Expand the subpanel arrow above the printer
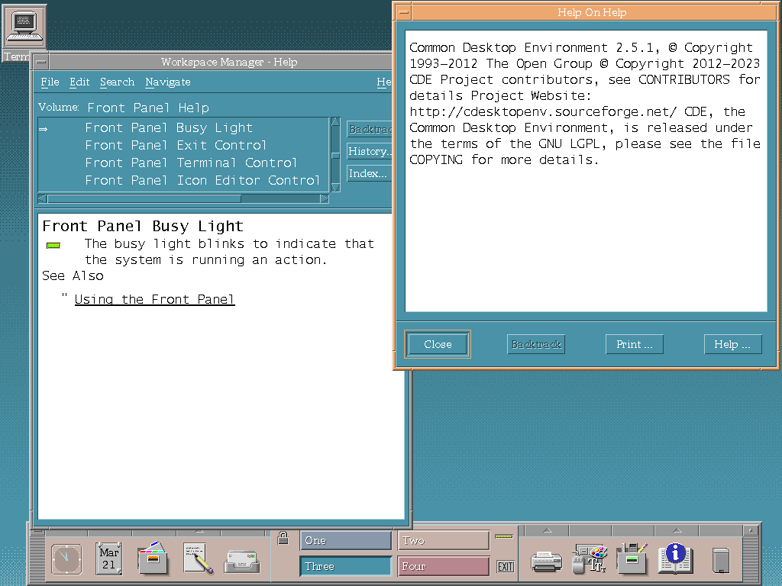The image size is (782, 586). tap(547, 530)
